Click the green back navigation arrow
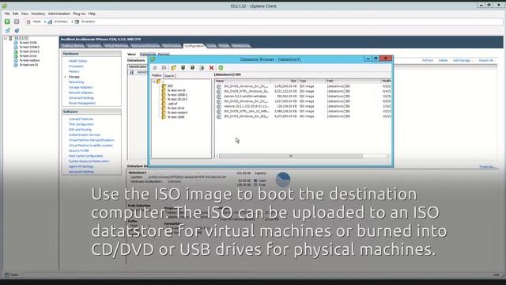The width and height of the screenshot is (506, 285). [x=7, y=21]
